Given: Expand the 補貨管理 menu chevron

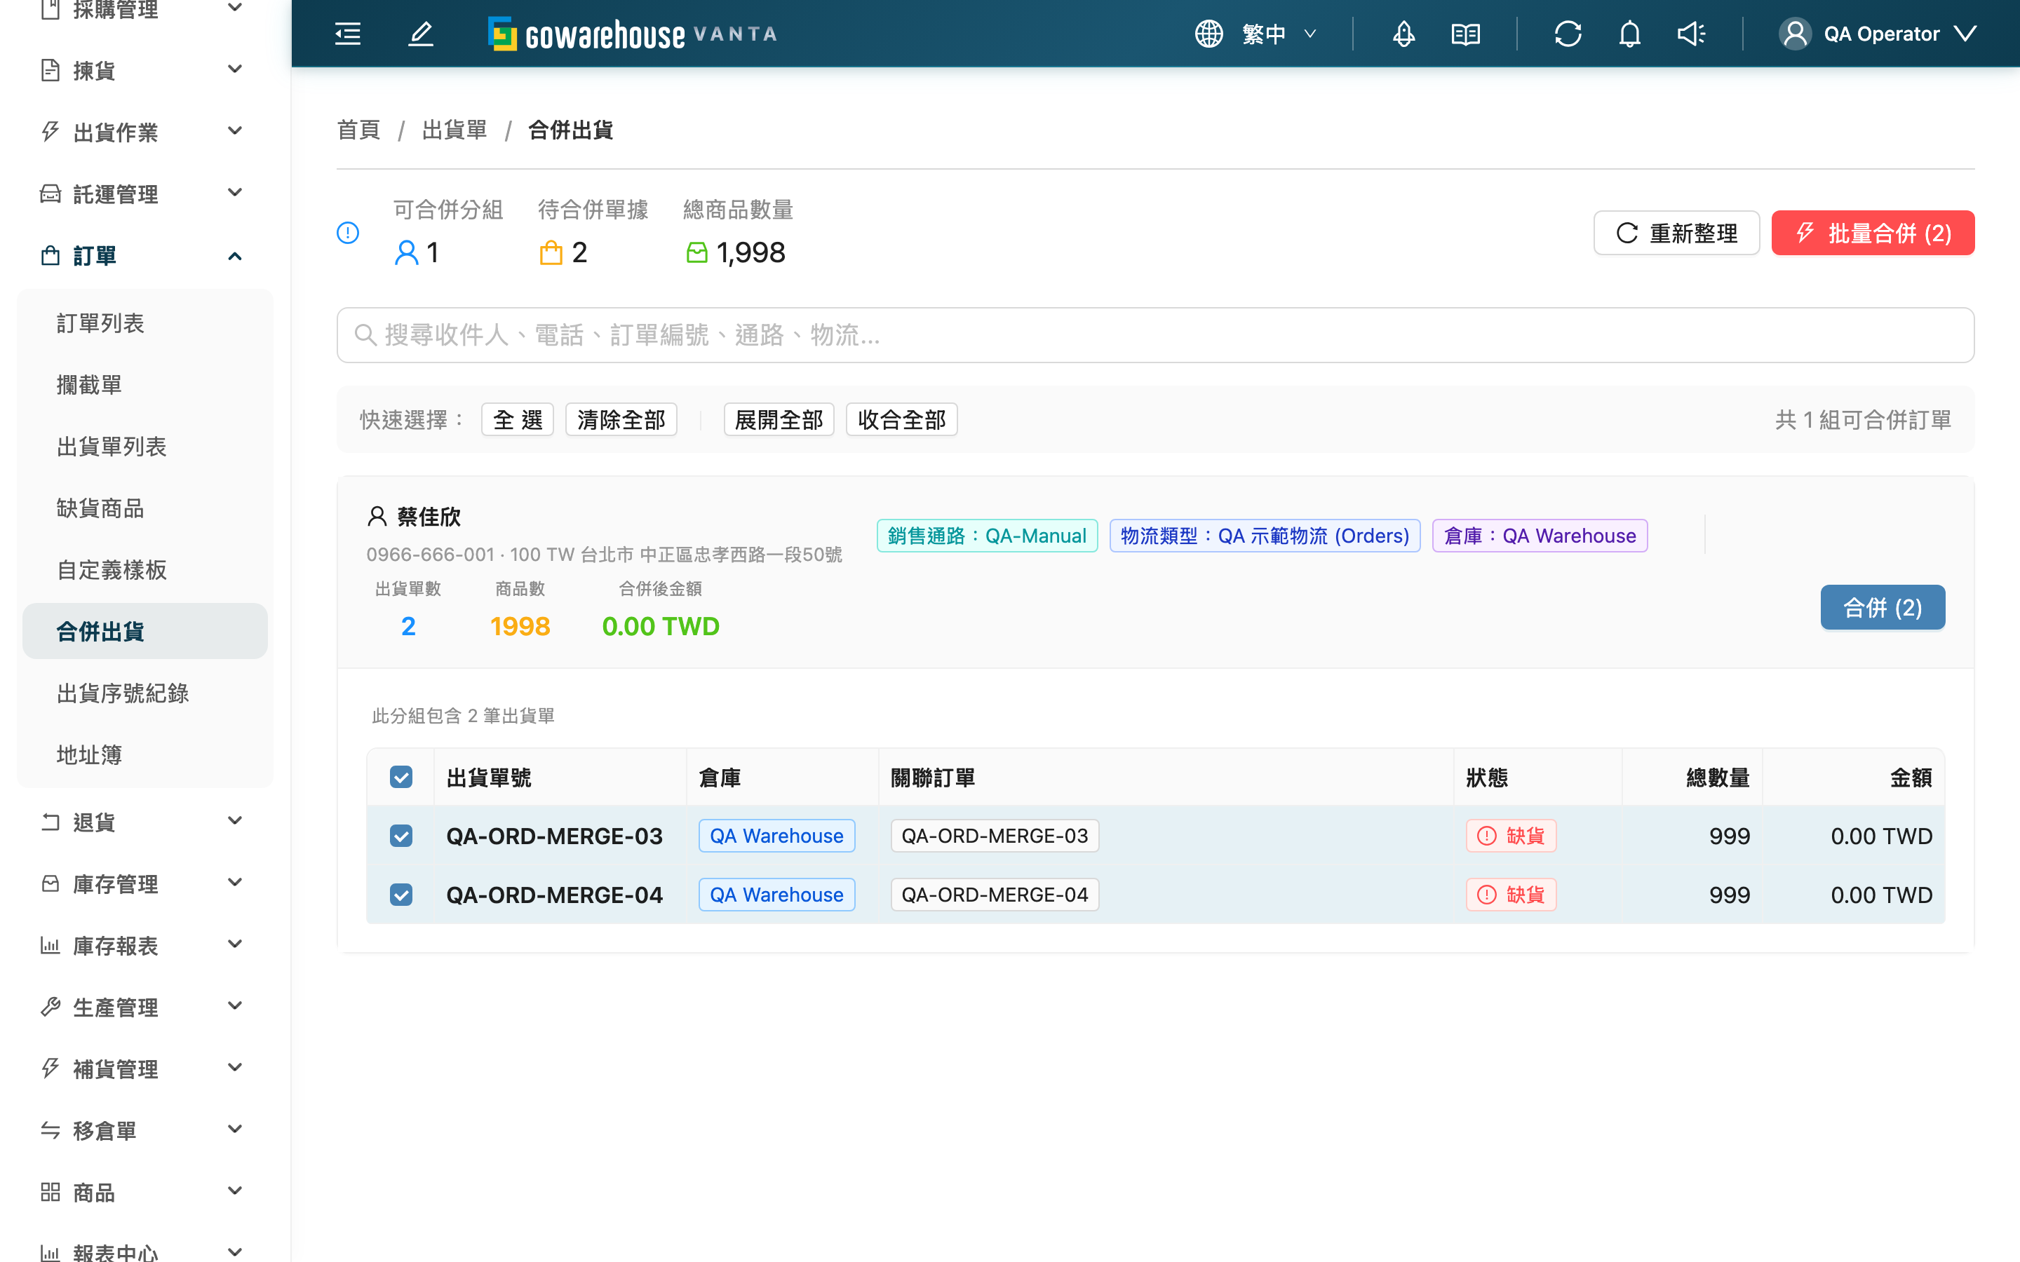Looking at the screenshot, I should (x=234, y=1068).
